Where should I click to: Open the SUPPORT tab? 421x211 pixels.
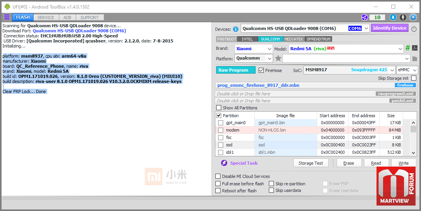(89, 18)
